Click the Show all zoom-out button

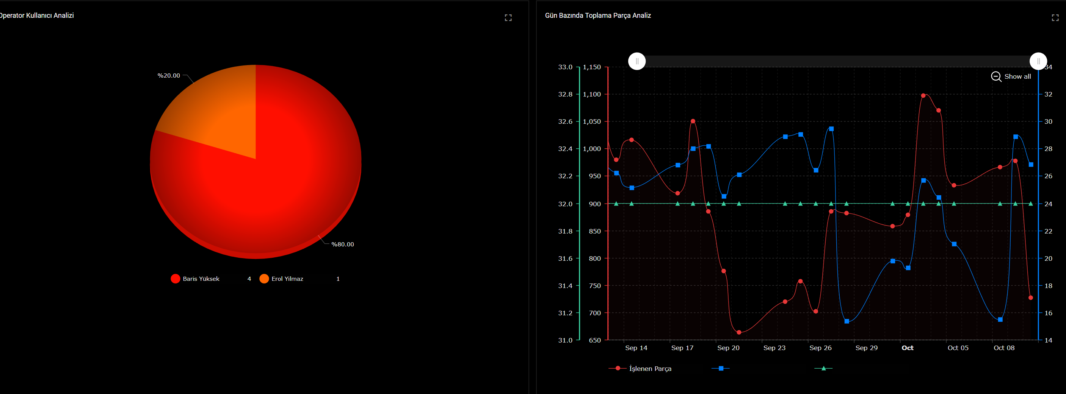tap(1011, 76)
